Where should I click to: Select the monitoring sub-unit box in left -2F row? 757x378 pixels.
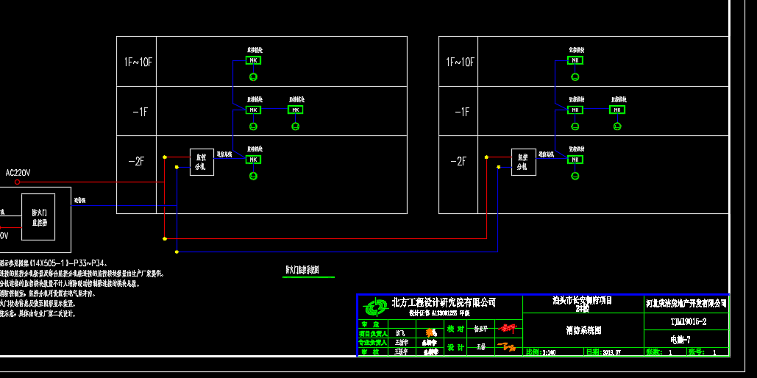202,162
